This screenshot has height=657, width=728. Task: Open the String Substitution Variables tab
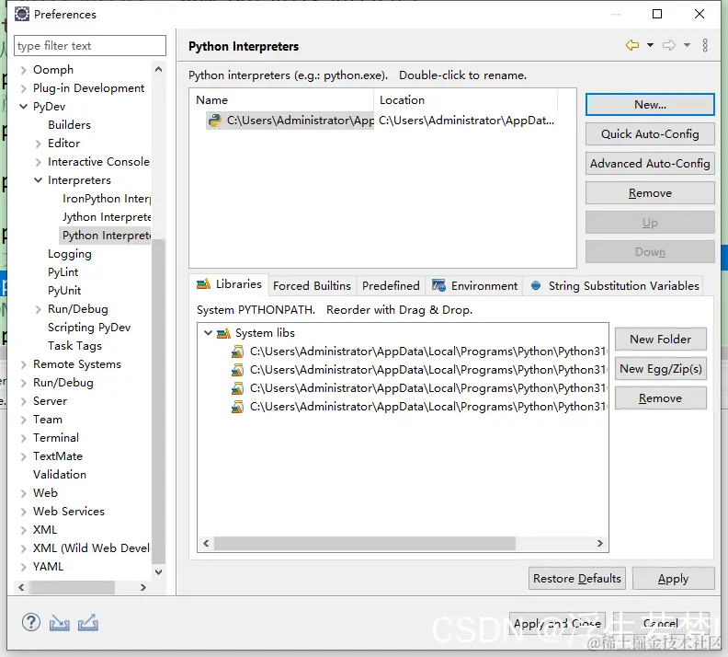tap(615, 286)
